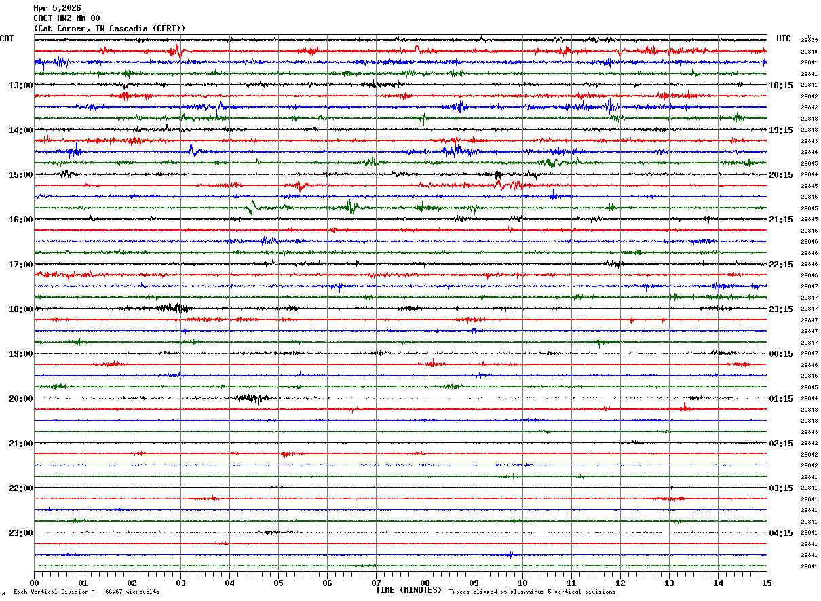Screen dimensions: 821x601
Task: Select the 21:00 CDT time label
Action: (x=21, y=444)
